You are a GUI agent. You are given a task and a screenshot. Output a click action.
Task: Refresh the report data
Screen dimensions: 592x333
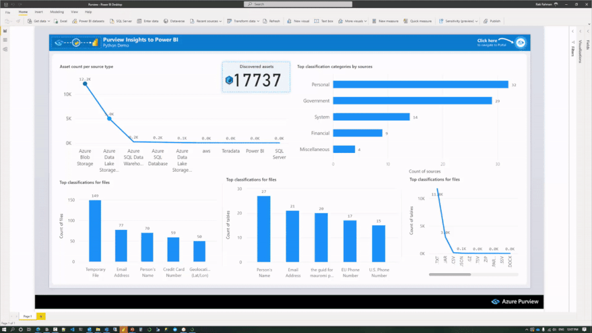271,21
